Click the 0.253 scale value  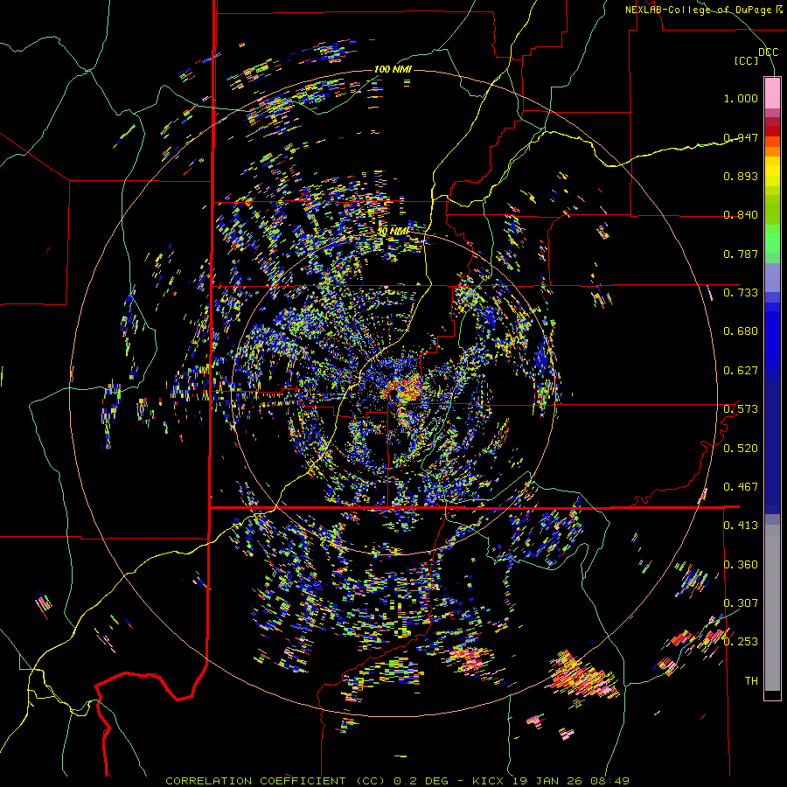(741, 642)
